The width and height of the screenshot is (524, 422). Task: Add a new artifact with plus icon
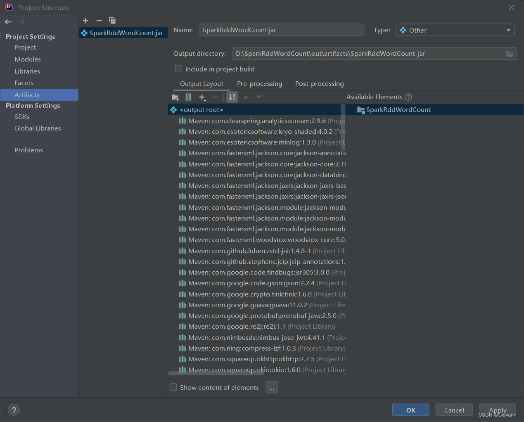tap(85, 21)
